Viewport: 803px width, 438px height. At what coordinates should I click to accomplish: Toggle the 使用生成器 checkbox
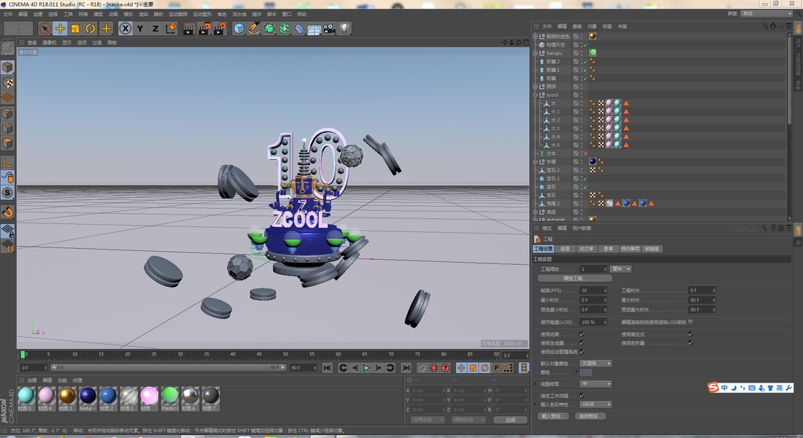click(x=582, y=343)
